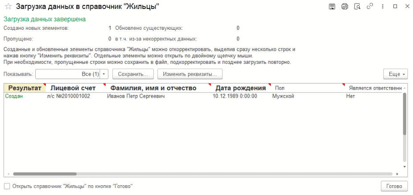
Task: Click the printer icon in title bar
Action: click(344, 6)
